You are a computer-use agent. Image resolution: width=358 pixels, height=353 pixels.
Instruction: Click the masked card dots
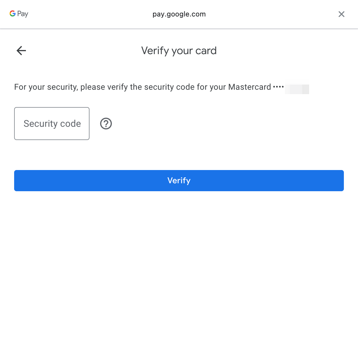(278, 87)
